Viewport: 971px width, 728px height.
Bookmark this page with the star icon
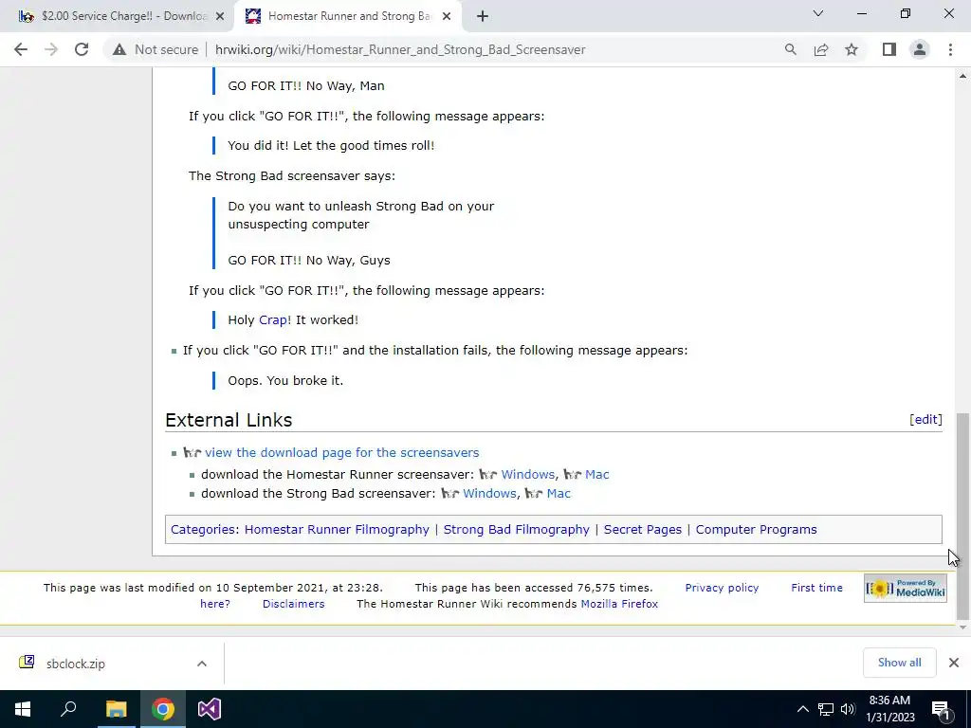point(852,49)
